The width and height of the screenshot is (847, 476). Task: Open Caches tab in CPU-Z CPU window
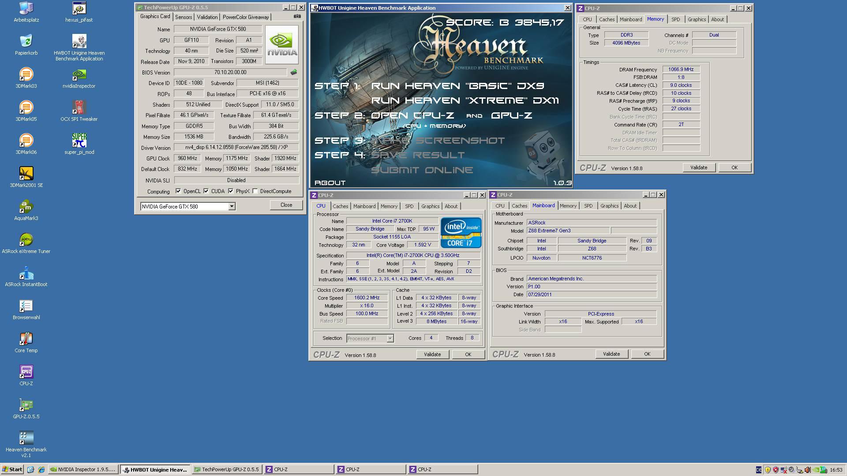pos(340,206)
